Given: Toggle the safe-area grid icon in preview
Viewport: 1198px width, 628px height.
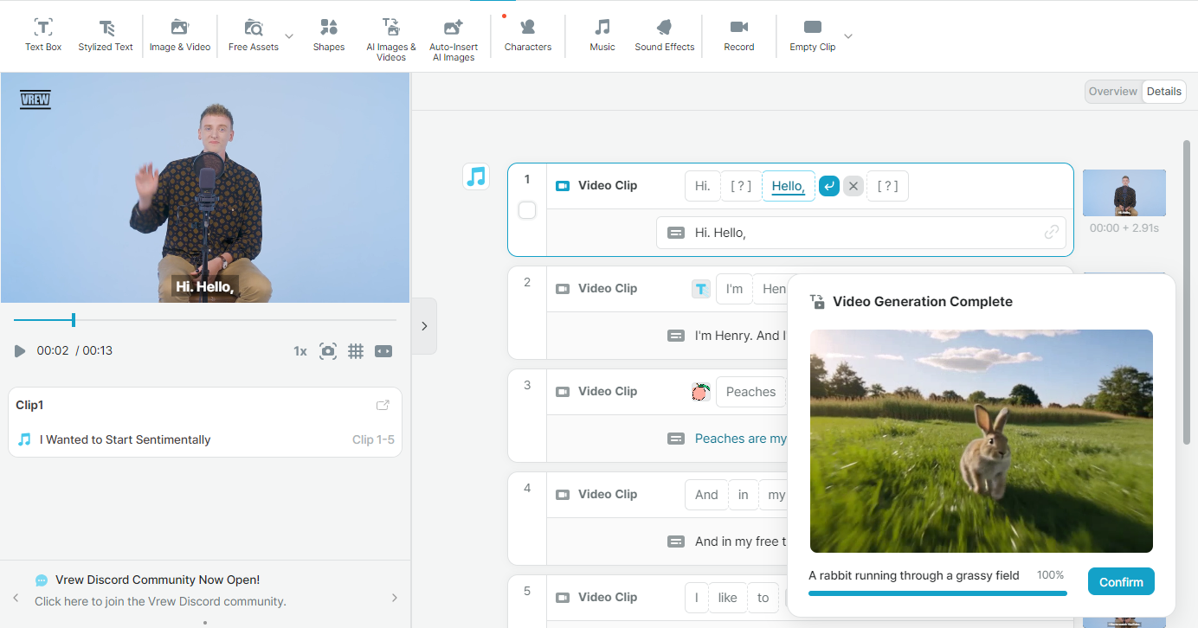Looking at the screenshot, I should [356, 351].
